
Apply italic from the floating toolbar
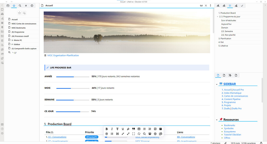[x=112, y=129]
